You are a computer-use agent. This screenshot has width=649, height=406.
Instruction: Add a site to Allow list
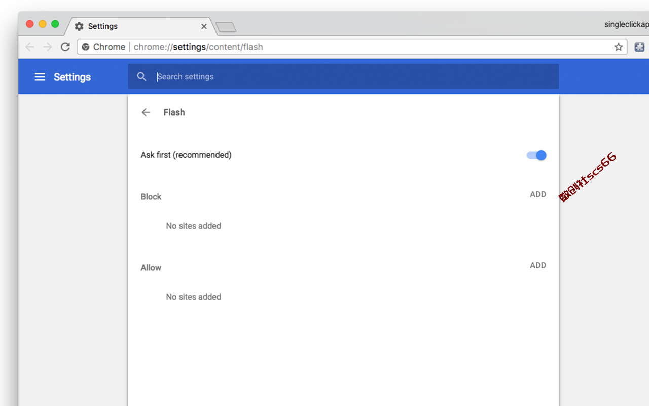click(538, 265)
